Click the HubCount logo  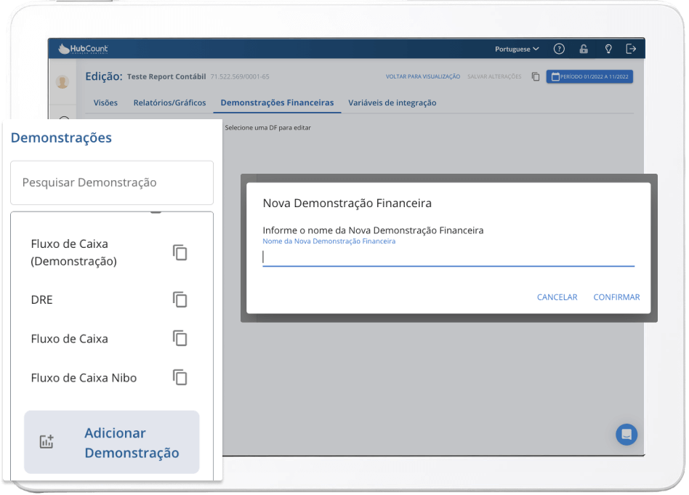tap(83, 49)
